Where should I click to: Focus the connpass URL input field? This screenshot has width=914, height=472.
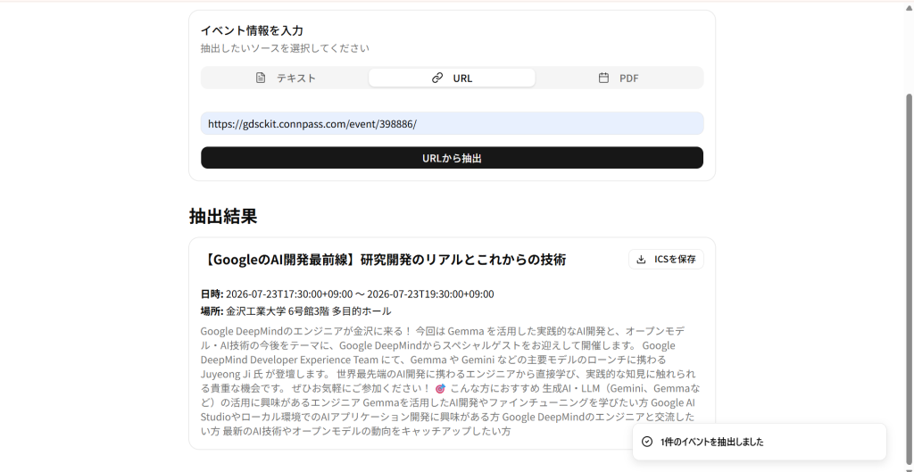click(452, 123)
